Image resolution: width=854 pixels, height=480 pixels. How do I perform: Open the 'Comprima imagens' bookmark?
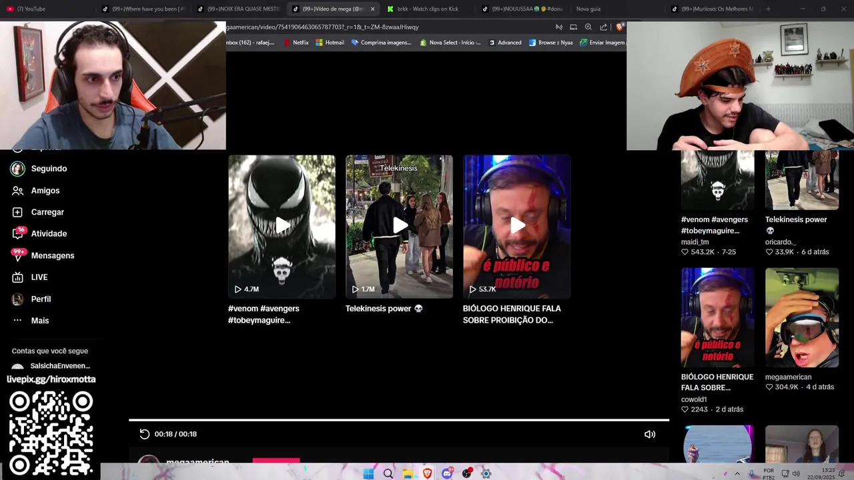pyautogui.click(x=381, y=43)
